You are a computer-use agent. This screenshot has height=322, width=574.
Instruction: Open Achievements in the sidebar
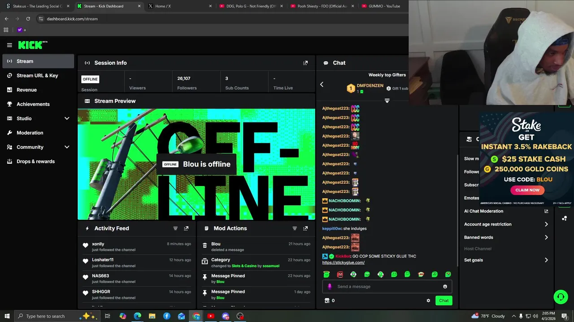pyautogui.click(x=38, y=104)
